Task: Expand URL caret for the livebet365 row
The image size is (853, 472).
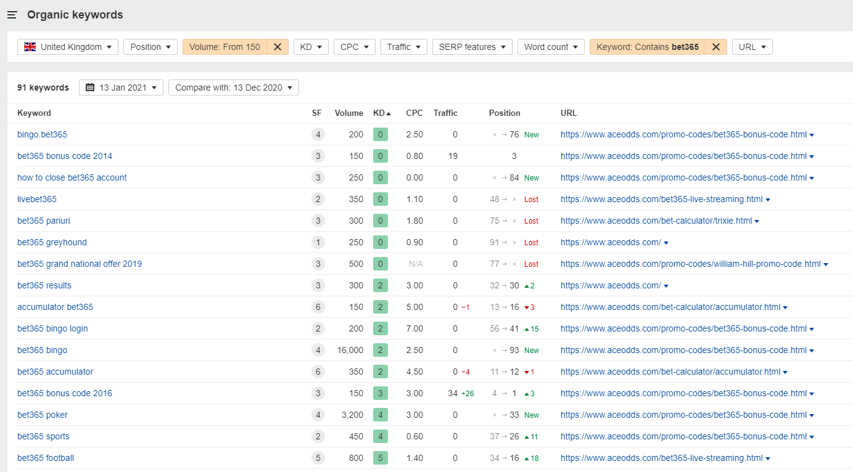Action: pos(768,200)
